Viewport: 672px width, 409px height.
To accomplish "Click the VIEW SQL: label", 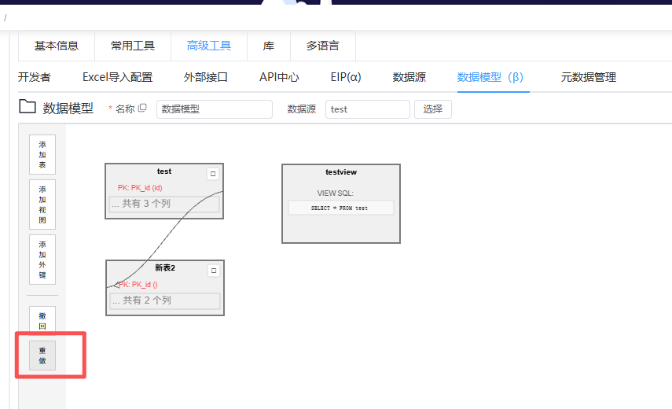I will tap(335, 193).
